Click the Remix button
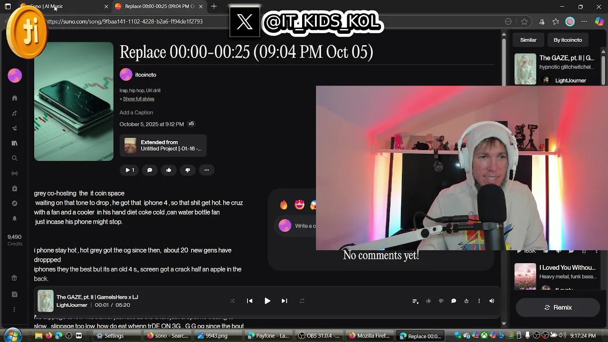 pos(558,307)
